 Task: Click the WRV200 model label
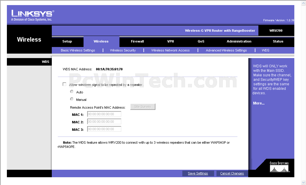click(x=276, y=31)
